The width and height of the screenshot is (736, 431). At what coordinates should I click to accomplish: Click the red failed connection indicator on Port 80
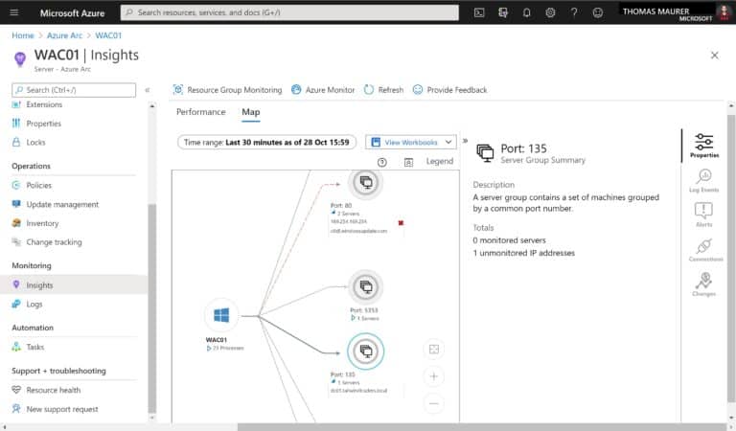401,223
